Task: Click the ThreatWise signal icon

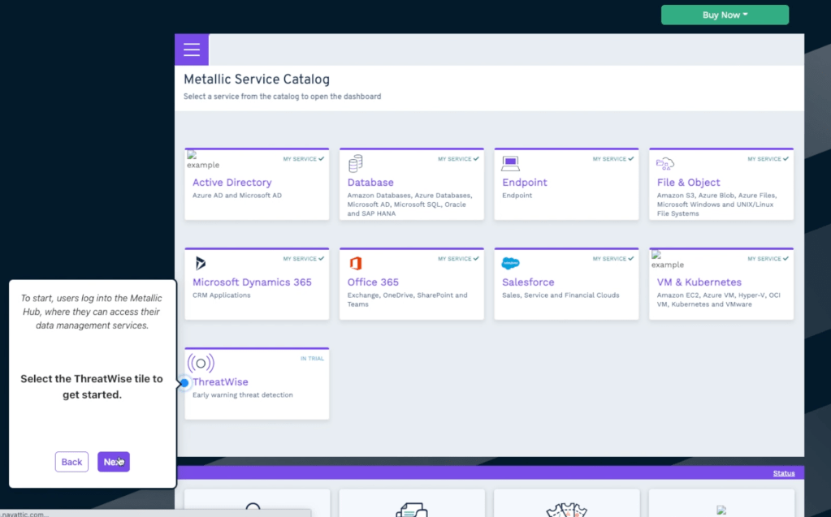Action: pyautogui.click(x=201, y=363)
